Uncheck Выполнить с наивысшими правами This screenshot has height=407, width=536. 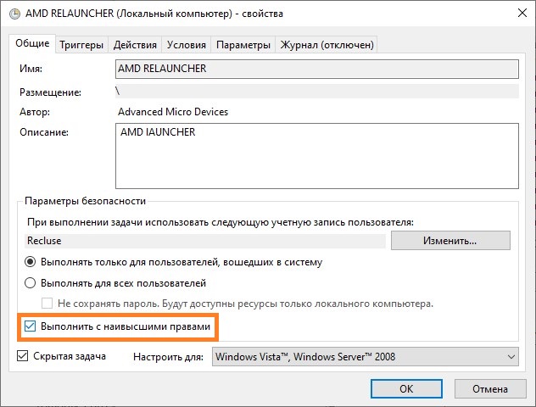[x=30, y=326]
